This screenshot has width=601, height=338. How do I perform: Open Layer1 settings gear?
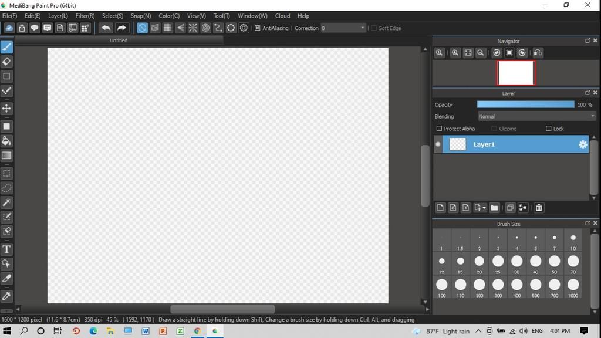583,144
